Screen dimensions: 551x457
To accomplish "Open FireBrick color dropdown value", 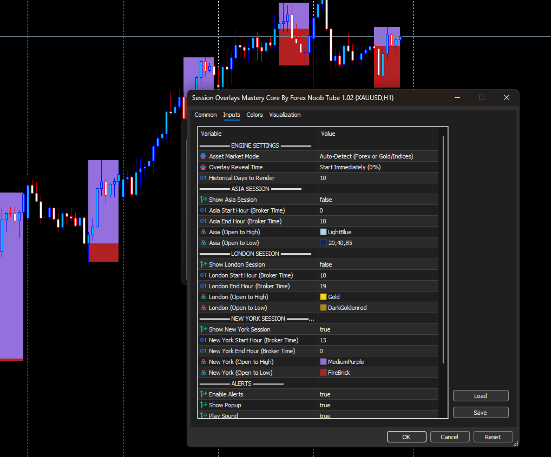I will coord(378,373).
